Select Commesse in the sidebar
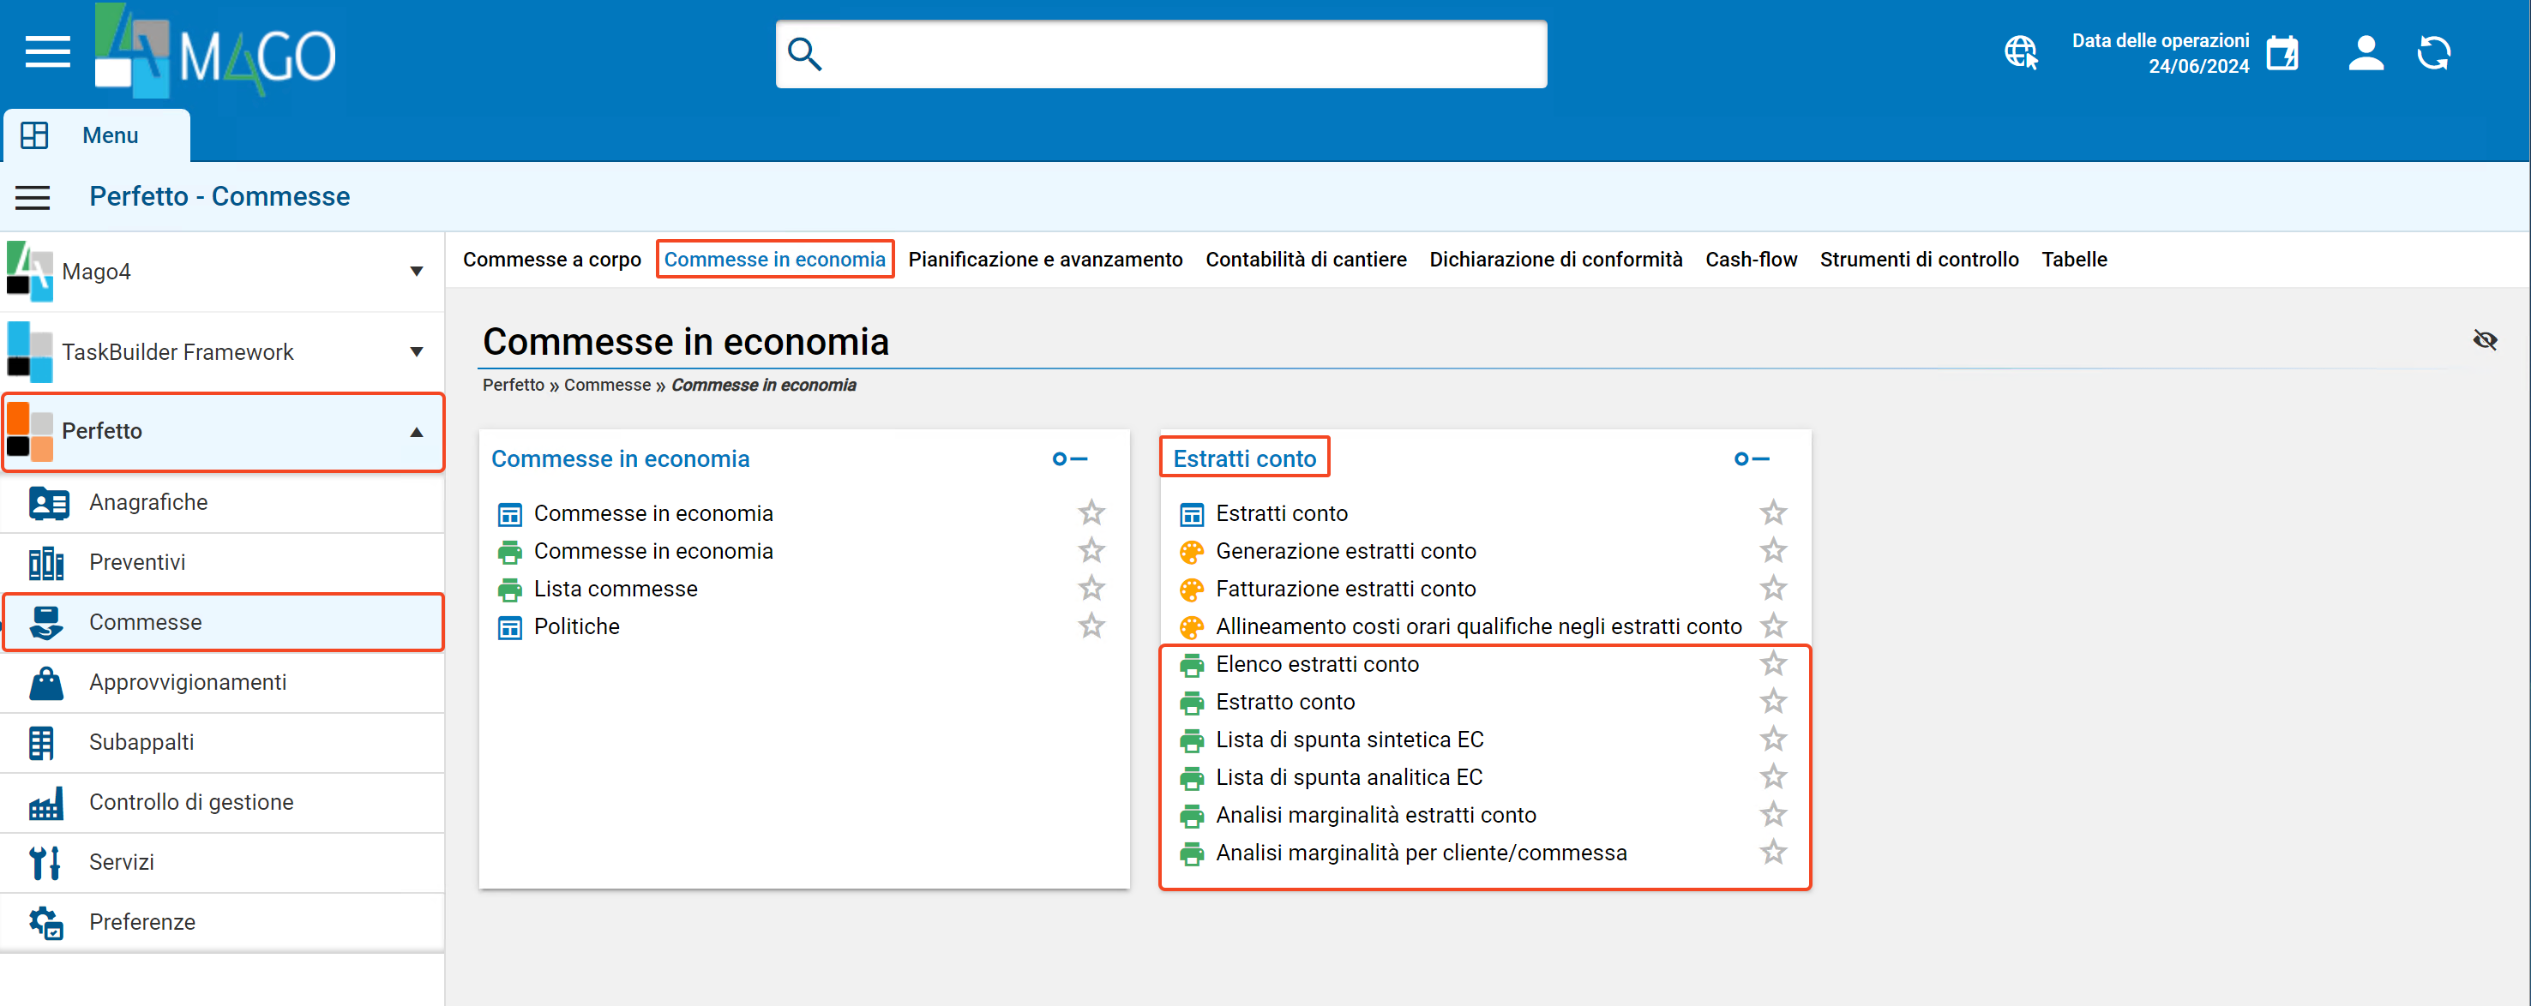The height and width of the screenshot is (1006, 2531). pos(223,623)
